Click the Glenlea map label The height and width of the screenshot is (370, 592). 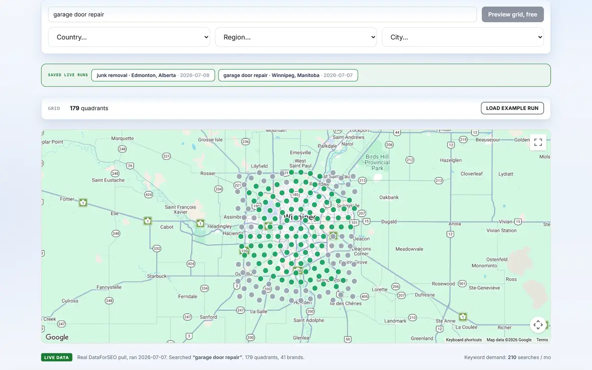click(301, 338)
